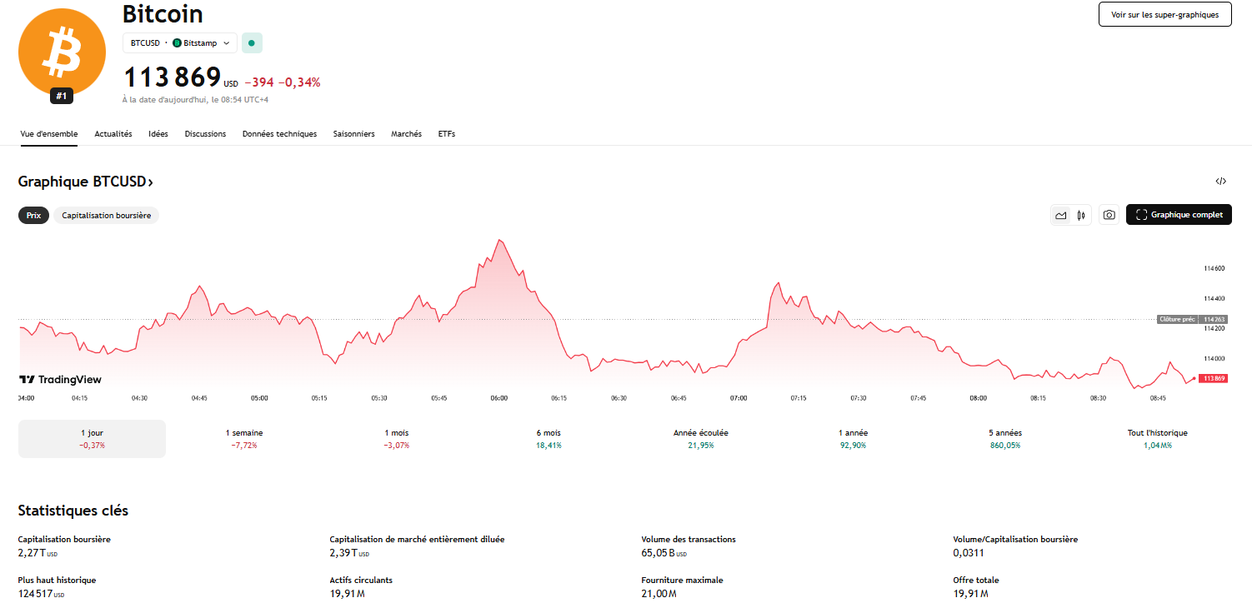
Task: Click the price change −394 −0,34% text
Action: pos(283,82)
